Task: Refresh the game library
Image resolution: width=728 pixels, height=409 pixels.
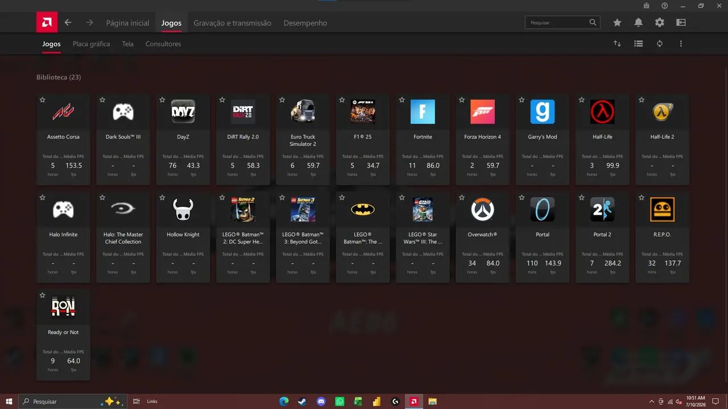Action: pyautogui.click(x=660, y=44)
